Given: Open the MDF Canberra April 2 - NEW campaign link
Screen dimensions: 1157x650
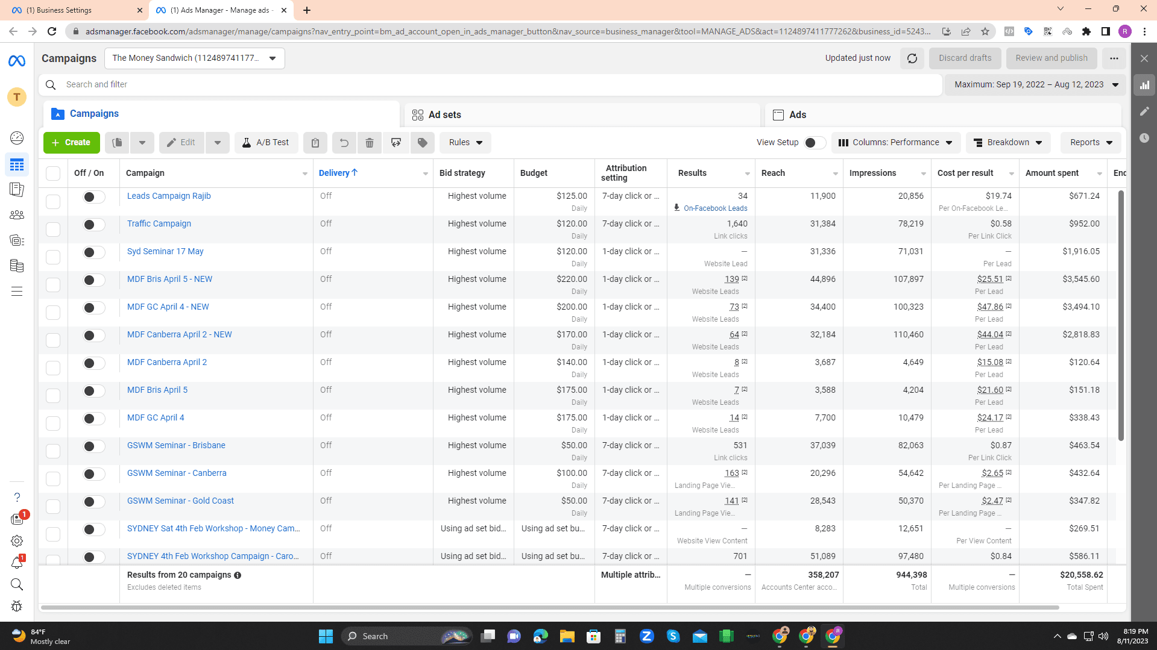Looking at the screenshot, I should point(179,334).
